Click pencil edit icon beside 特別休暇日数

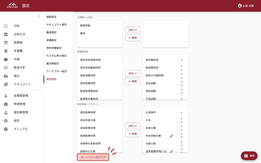(171, 136)
